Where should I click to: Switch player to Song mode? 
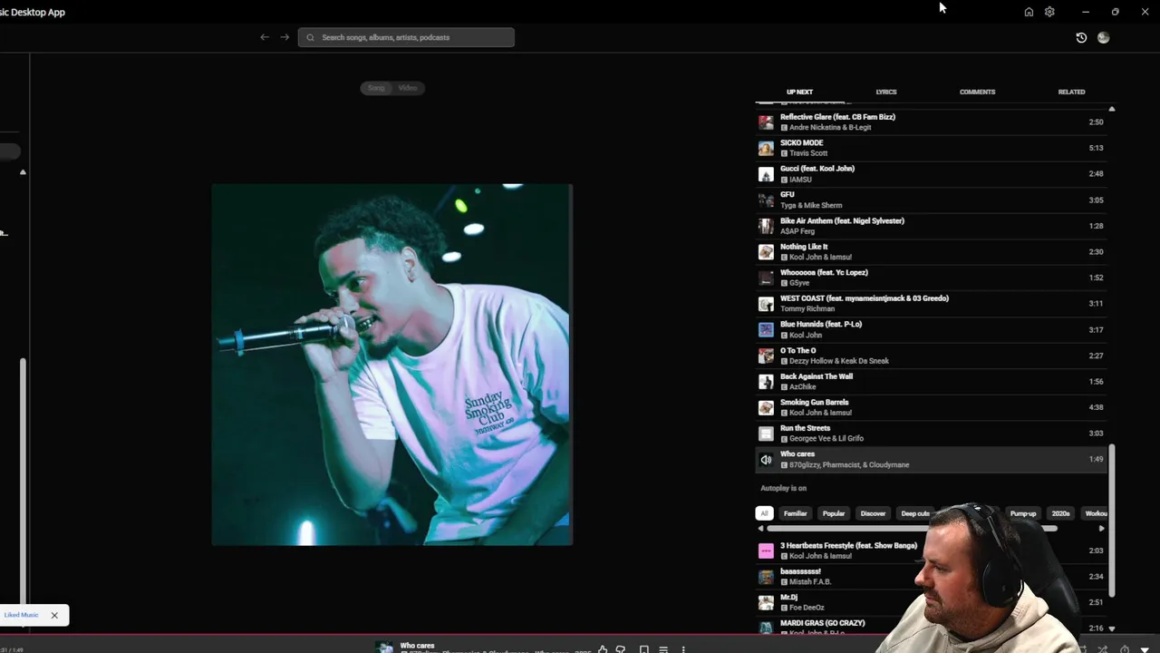[376, 88]
